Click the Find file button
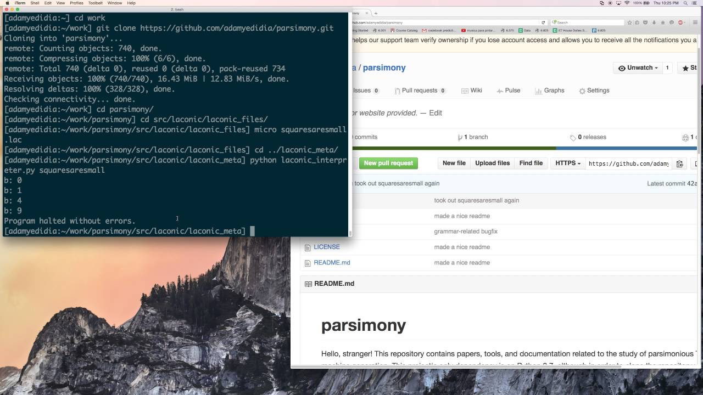703x395 pixels. pos(531,163)
